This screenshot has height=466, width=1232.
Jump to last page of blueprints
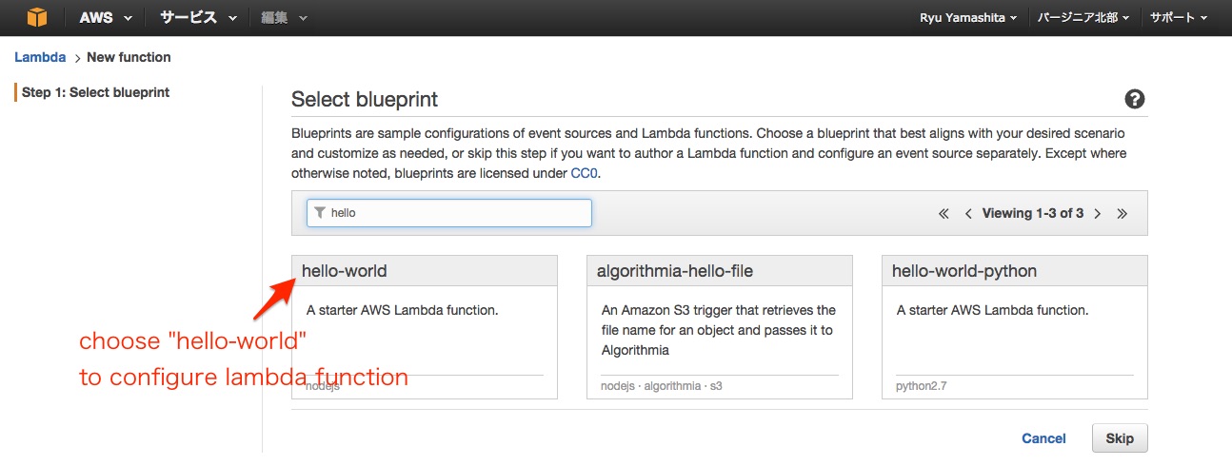(1123, 214)
